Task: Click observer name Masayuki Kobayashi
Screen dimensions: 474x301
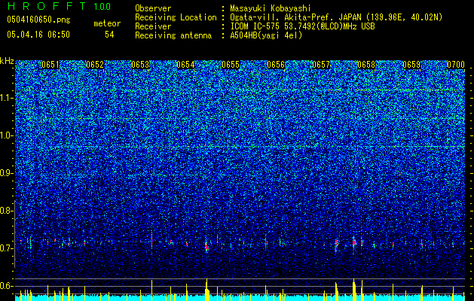Action: [x=271, y=8]
